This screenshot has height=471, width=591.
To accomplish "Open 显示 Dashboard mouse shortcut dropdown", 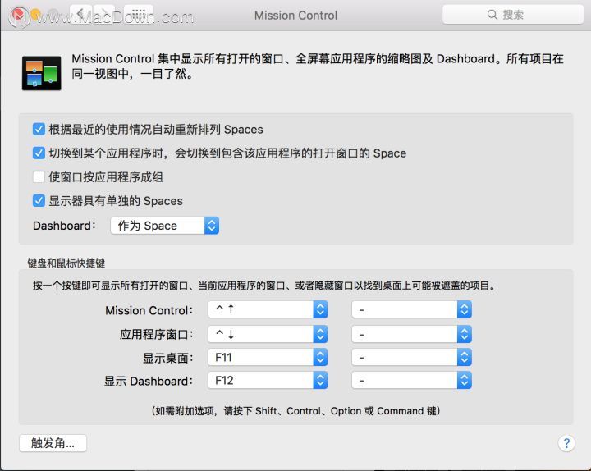I will 411,381.
